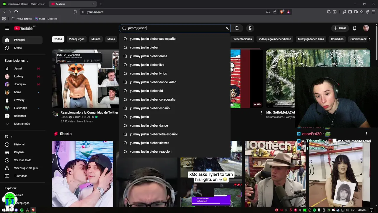Viewport: 378px width, 213px height.
Task: Open the browser hamburger menu
Action: click(x=374, y=12)
